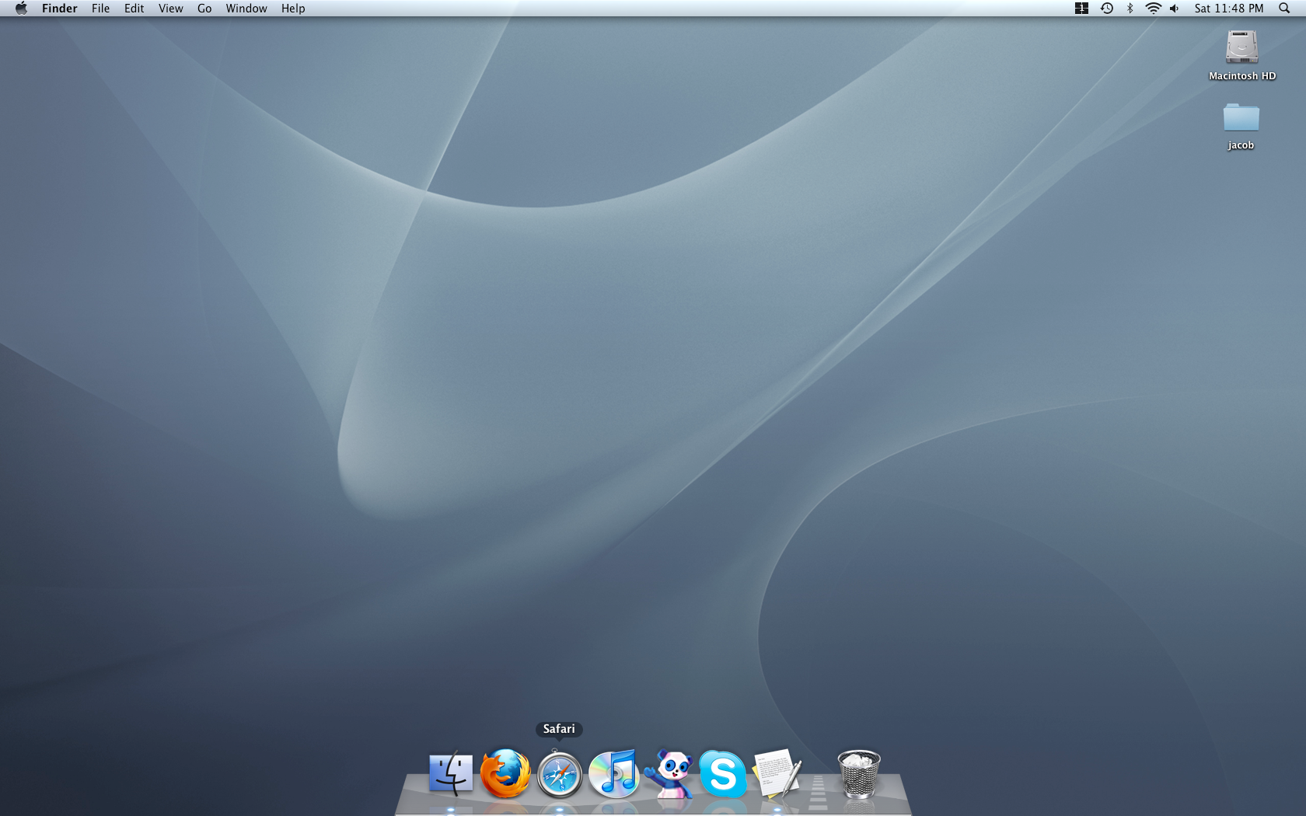Launch TextEdit from the Dock
Screen dimensions: 1306x816
777,774
